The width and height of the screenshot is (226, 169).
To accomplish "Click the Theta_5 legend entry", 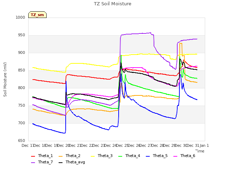I will point(157,156).
